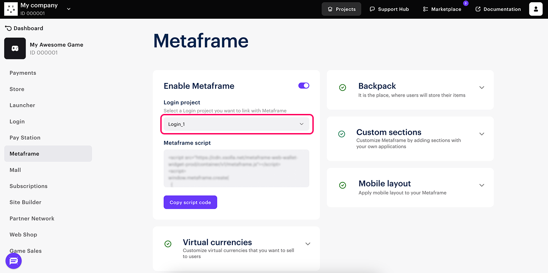Open the Documentation link
548x273 pixels.
(498, 9)
